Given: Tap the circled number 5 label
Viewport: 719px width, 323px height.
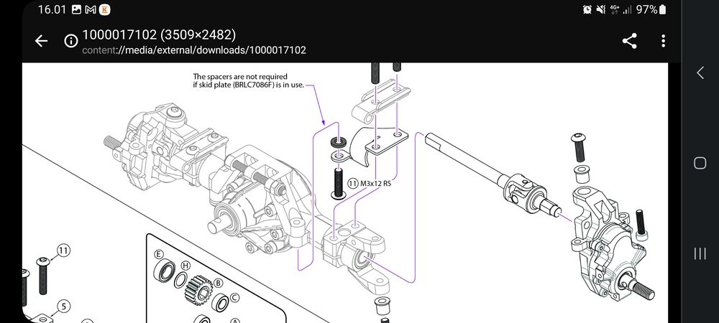Looking at the screenshot, I should [x=64, y=306].
